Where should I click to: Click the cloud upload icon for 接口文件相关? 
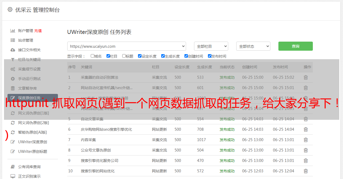coord(13,50)
